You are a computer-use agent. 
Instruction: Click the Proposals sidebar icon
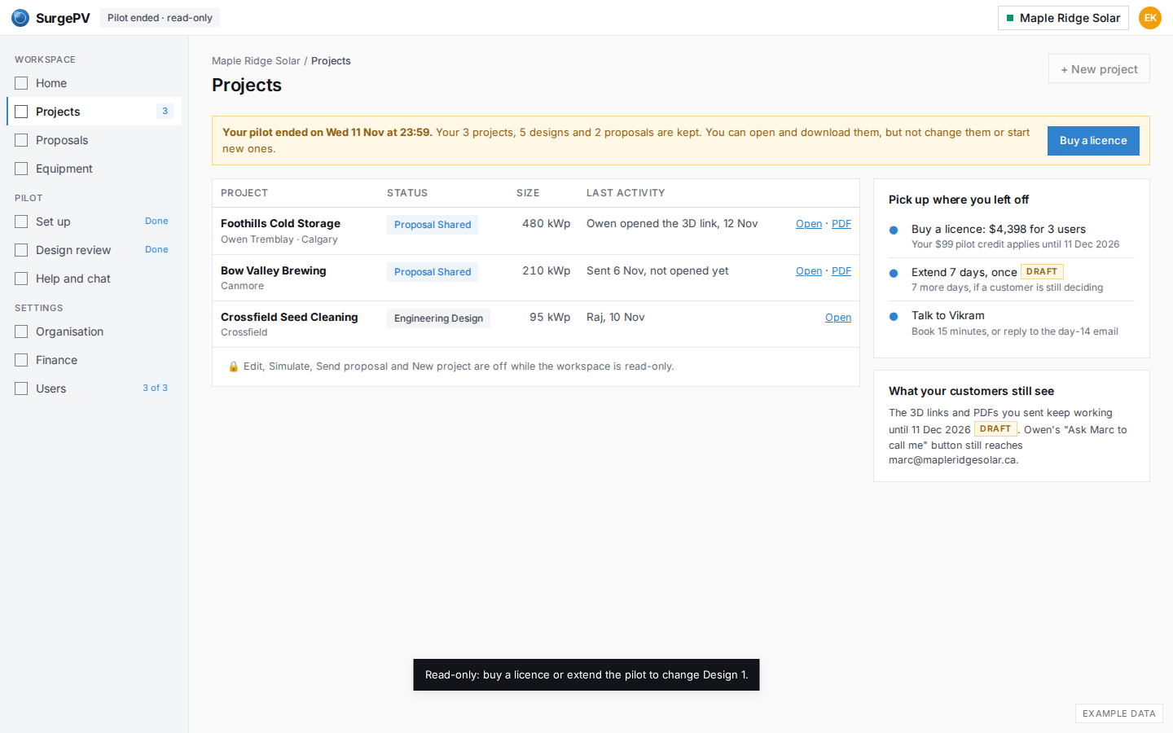pos(21,140)
